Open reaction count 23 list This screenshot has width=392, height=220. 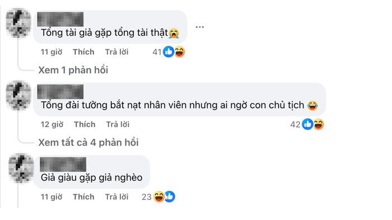click(147, 197)
